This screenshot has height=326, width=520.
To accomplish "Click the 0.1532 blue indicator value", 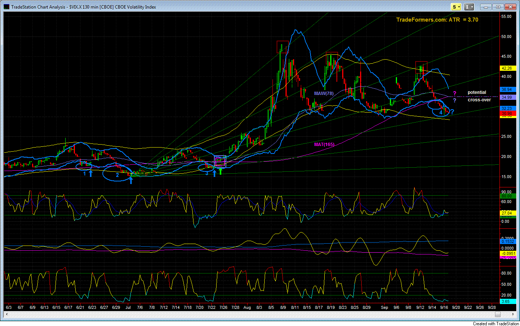I will (x=507, y=241).
